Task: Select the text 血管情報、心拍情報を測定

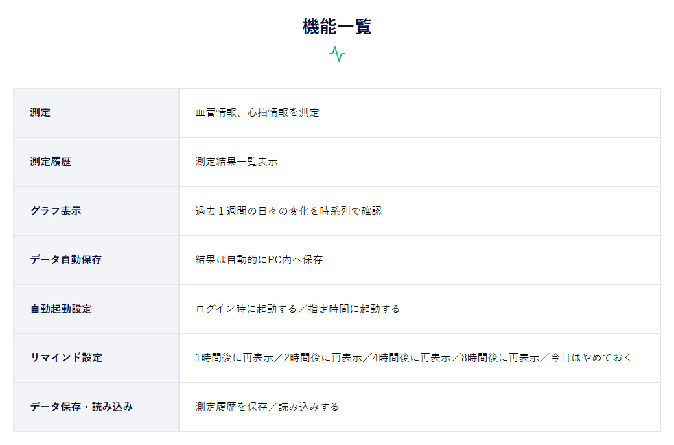Action: tap(257, 113)
